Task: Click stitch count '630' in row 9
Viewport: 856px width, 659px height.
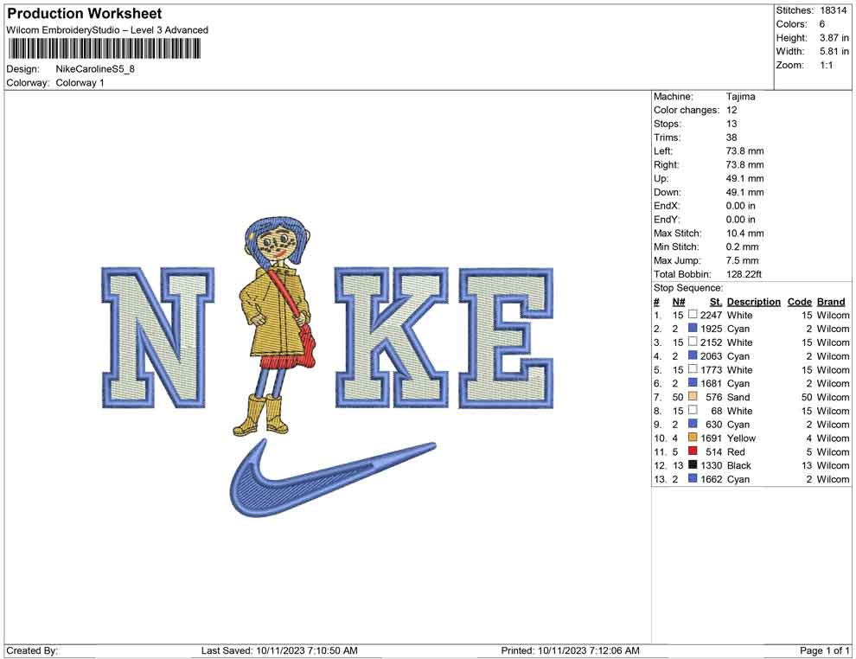Action: 714,424
